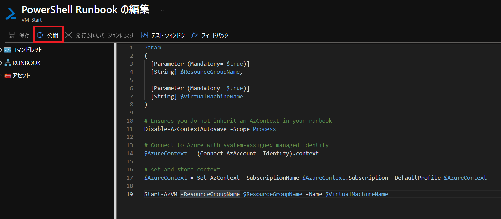Click the テスト ウィンドウ chart icon

click(145, 35)
